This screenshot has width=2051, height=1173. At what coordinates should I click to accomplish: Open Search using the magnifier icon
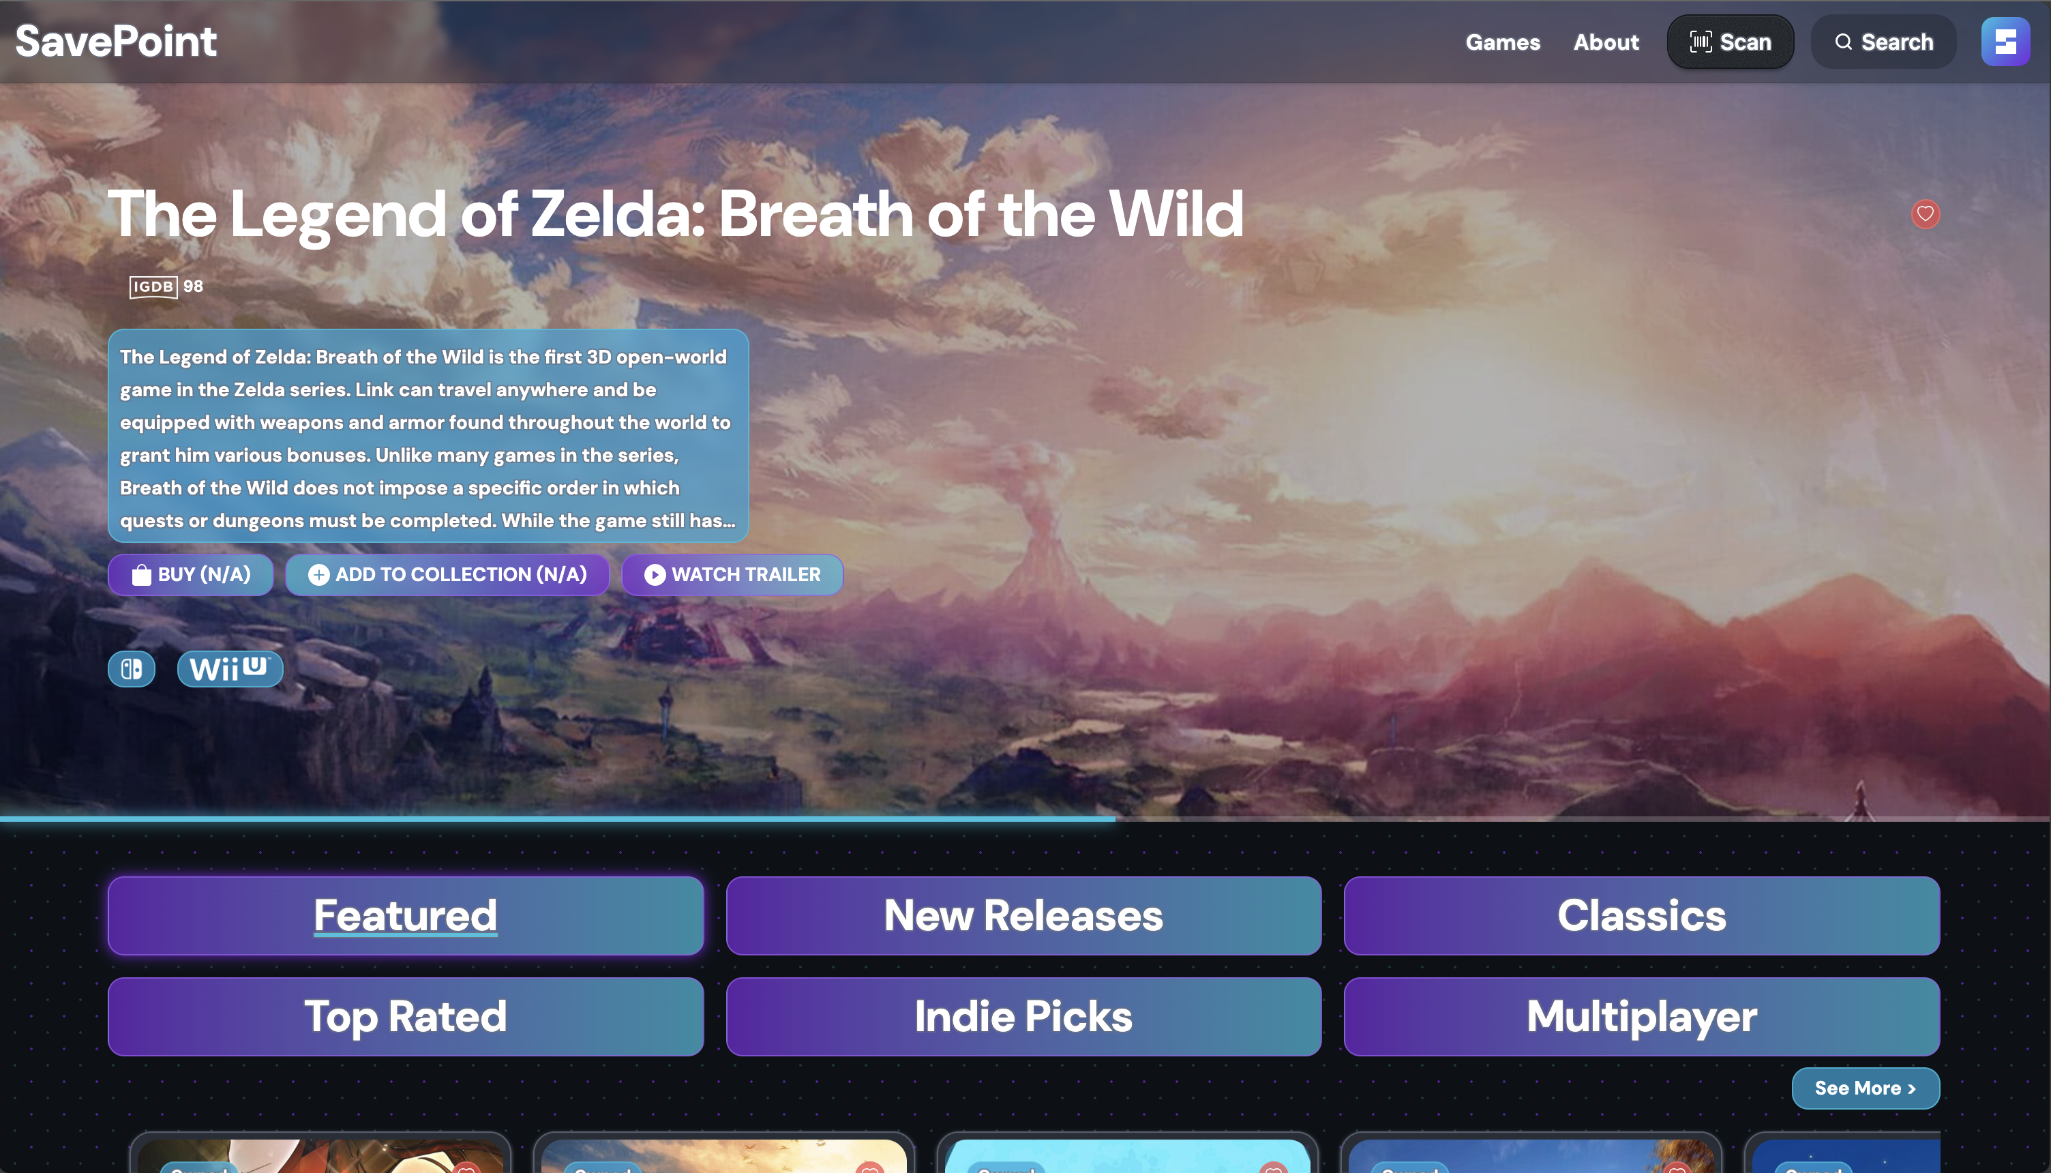tap(1845, 42)
